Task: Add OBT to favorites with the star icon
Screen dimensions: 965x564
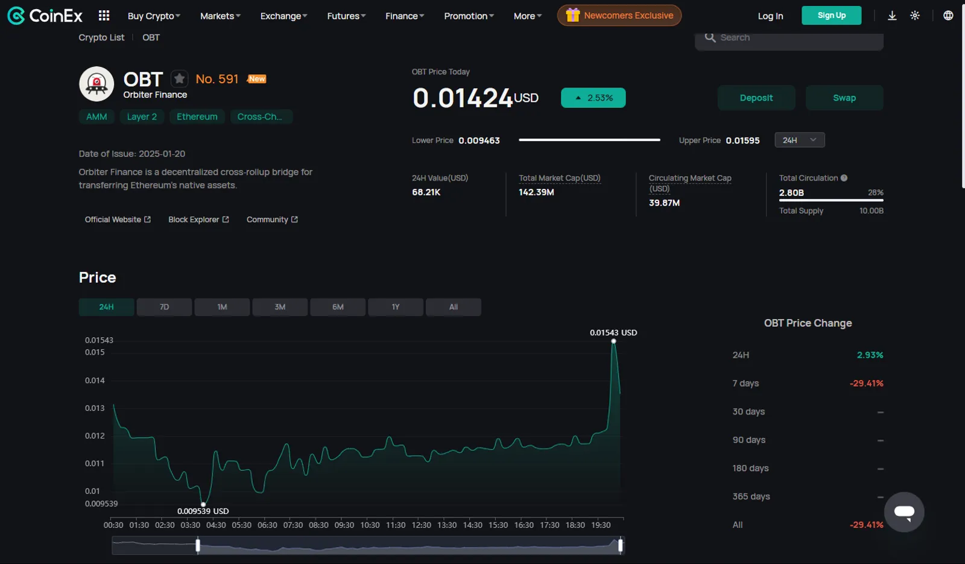Action: pos(179,78)
